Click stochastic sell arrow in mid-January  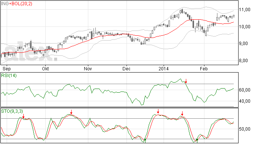coord(182,113)
